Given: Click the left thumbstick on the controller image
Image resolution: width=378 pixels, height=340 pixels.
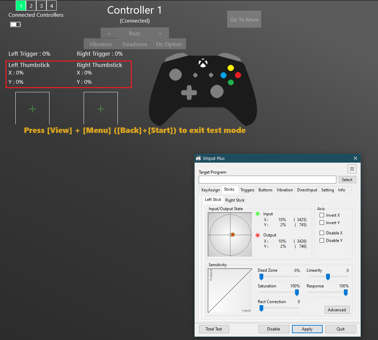Looking at the screenshot, I should 176,74.
